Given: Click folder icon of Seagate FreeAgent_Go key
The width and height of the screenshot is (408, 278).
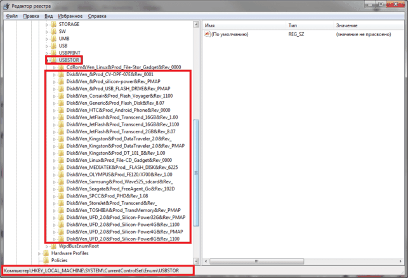Looking at the screenshot, I should (61, 189).
